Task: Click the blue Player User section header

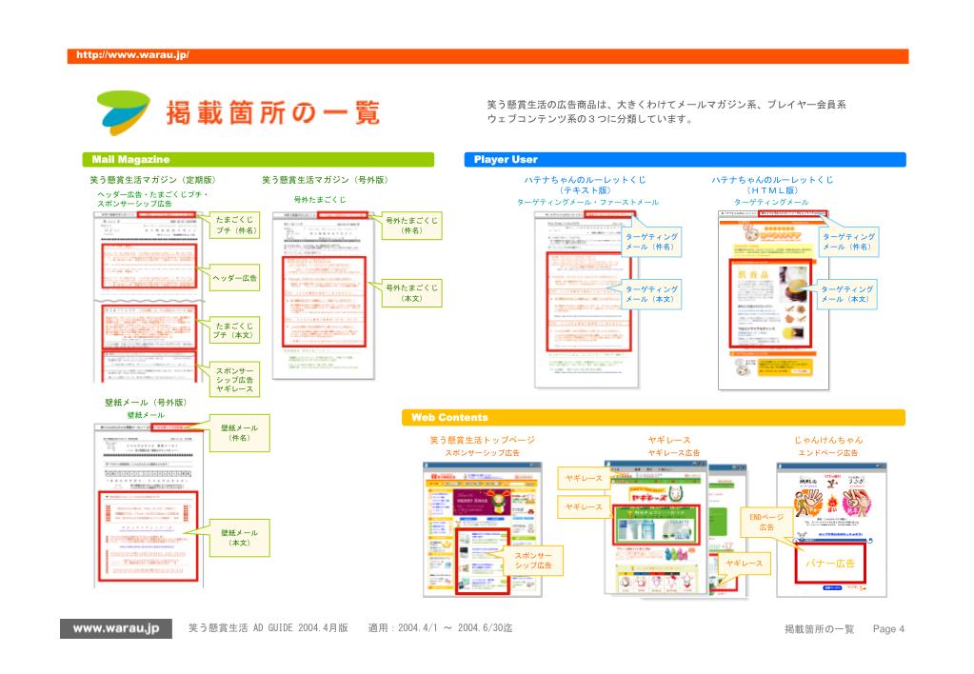Action: (685, 160)
